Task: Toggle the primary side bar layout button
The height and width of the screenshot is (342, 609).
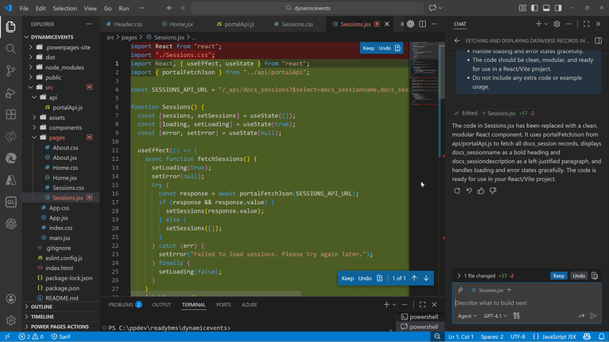Action: [533, 8]
